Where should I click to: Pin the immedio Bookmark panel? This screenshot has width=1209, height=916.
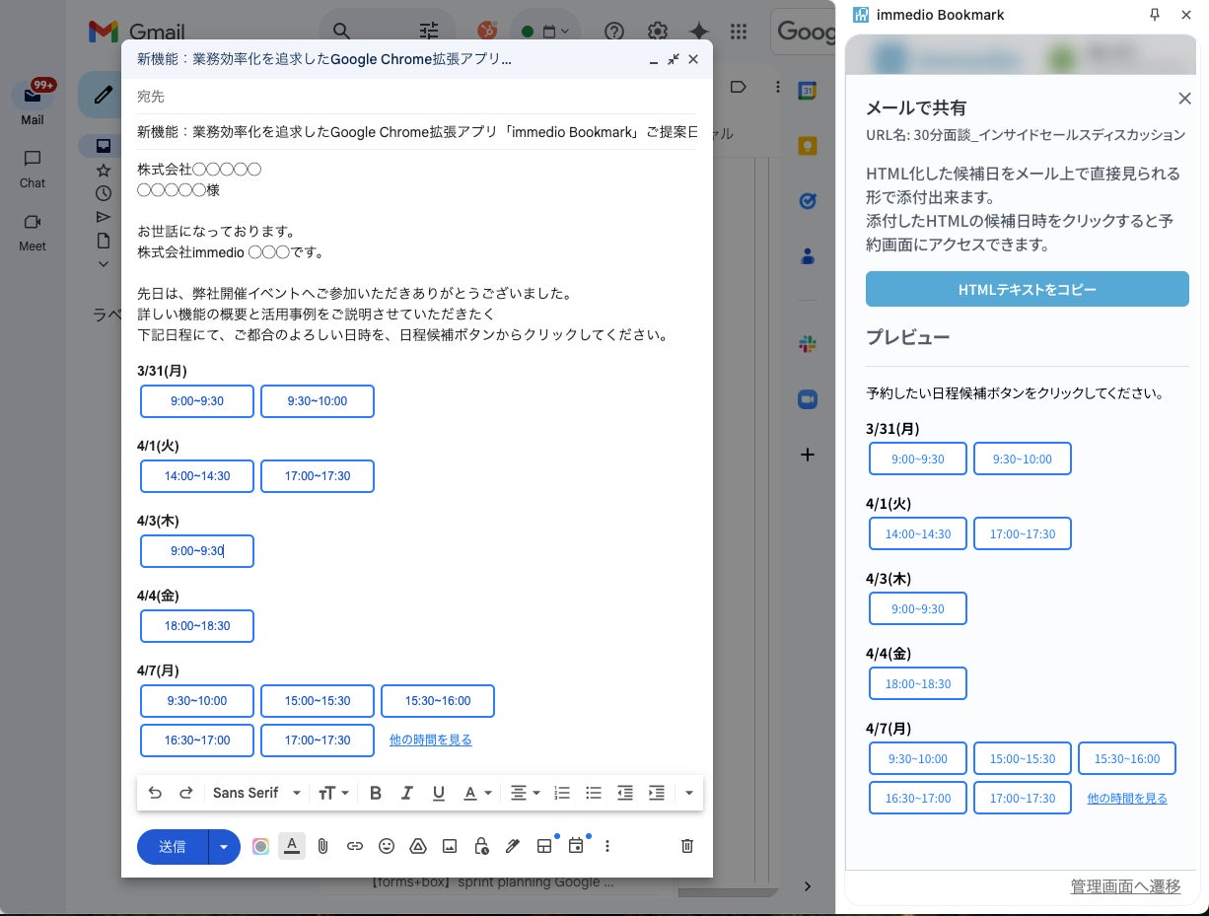(x=1156, y=15)
